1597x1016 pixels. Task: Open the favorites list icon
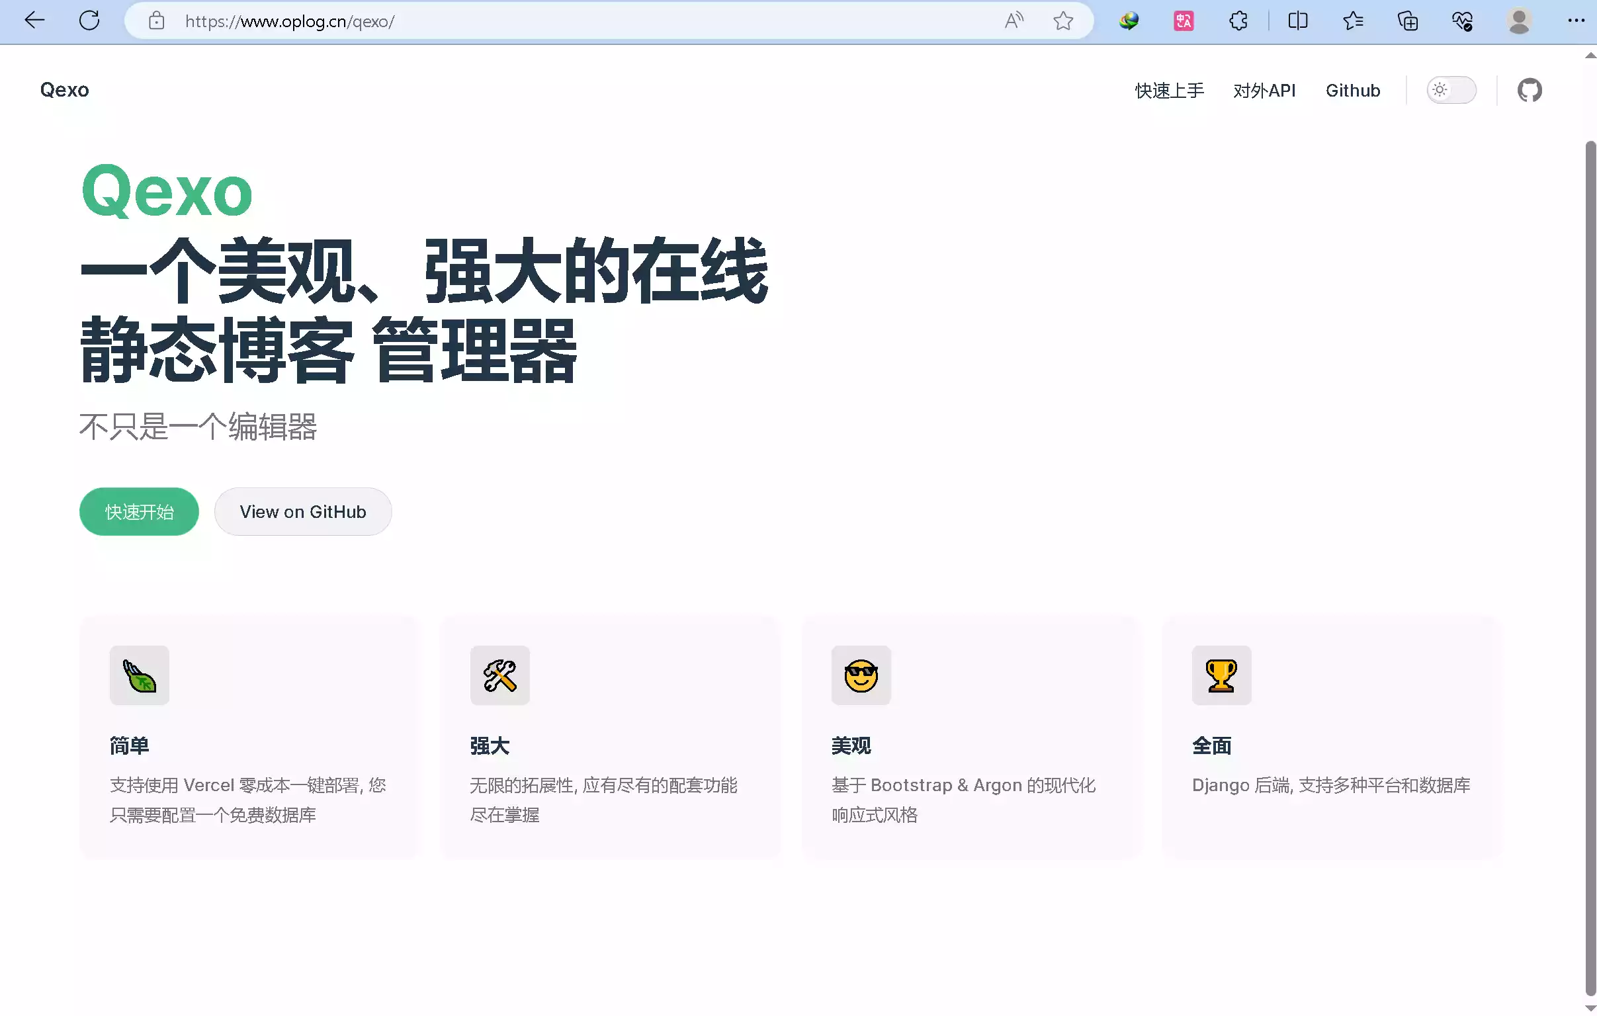1353,21
